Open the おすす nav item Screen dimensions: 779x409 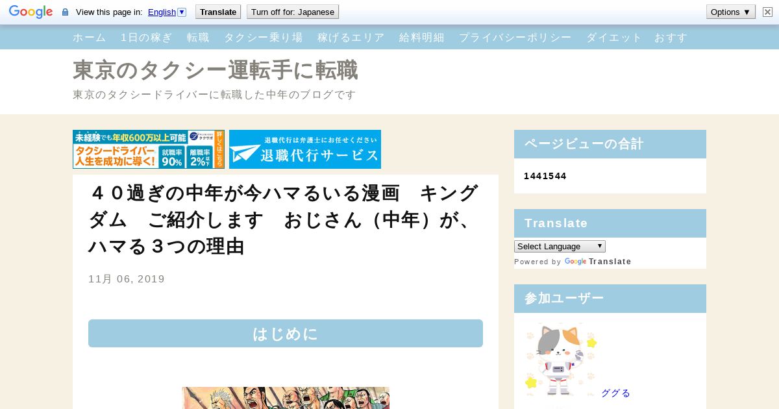(671, 38)
